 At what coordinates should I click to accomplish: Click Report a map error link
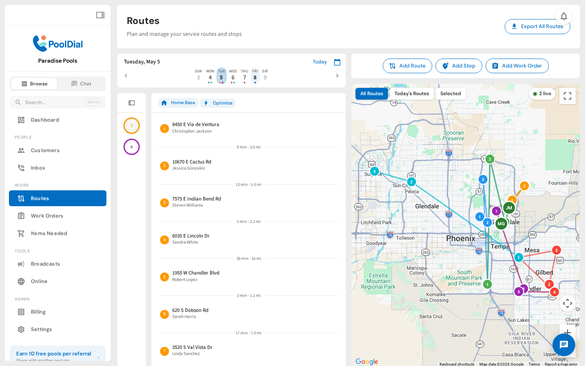click(x=561, y=364)
